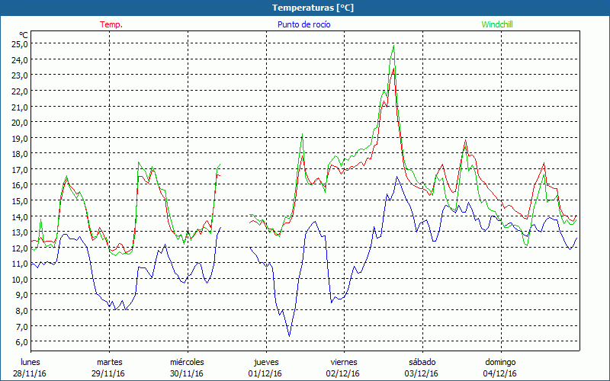Select the domingo day label
610x381 pixels.
click(500, 362)
